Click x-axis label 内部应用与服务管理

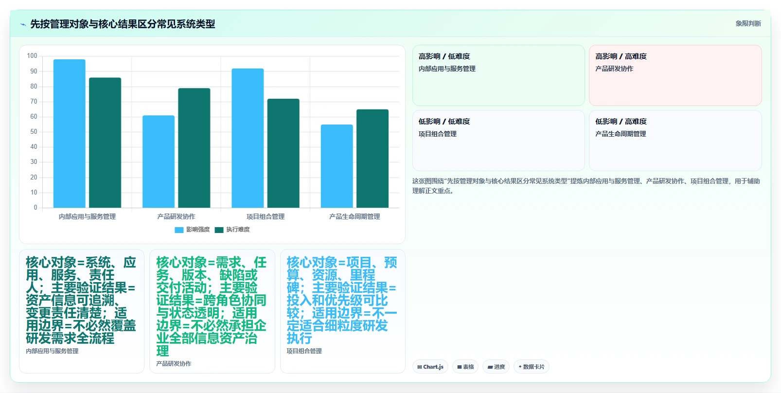87,216
